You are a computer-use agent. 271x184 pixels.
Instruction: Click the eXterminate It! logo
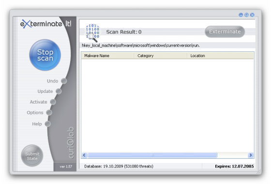coord(46,24)
